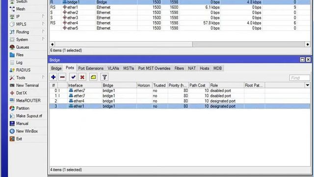Sort by Priority column header

click(x=178, y=85)
